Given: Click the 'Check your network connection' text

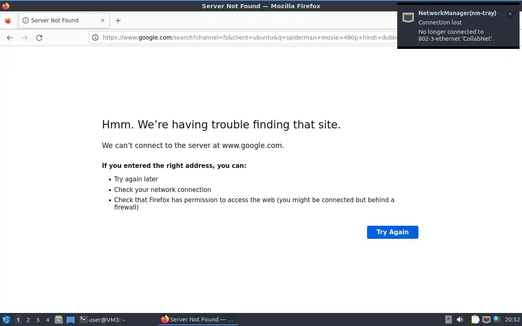Looking at the screenshot, I should [162, 189].
